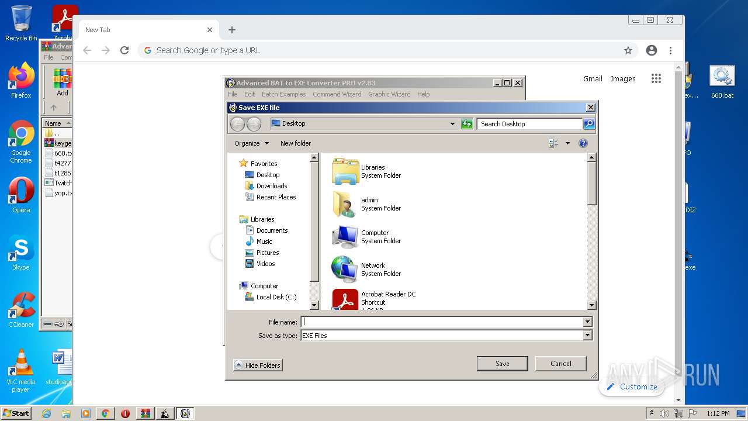Click the Customize button in Chrome
Image resolution: width=748 pixels, height=421 pixels.
pyautogui.click(x=632, y=387)
